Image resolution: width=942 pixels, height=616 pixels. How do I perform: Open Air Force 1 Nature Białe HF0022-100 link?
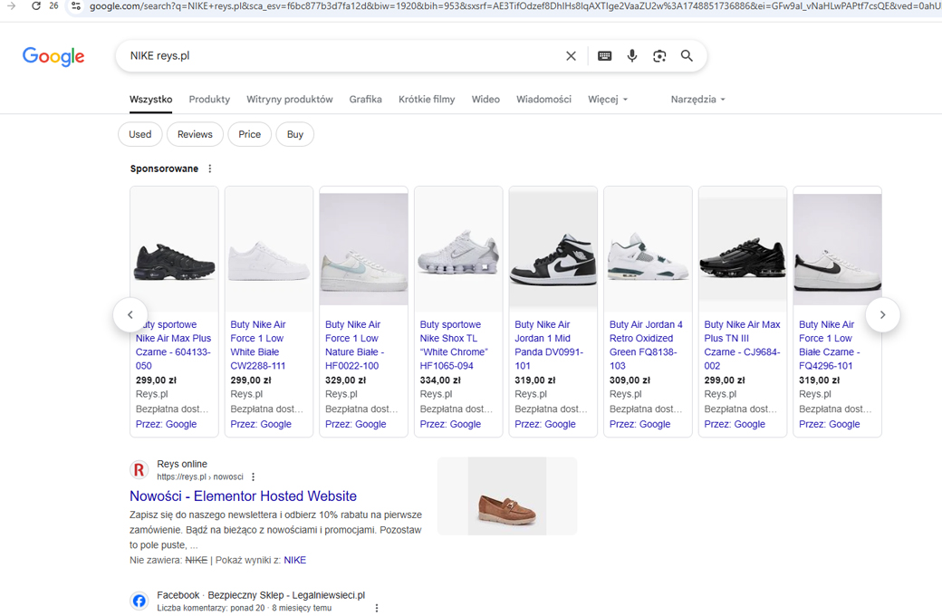(x=354, y=345)
